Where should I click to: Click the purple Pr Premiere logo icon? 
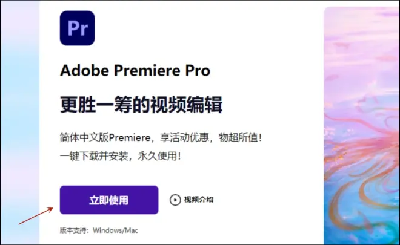pos(78,28)
